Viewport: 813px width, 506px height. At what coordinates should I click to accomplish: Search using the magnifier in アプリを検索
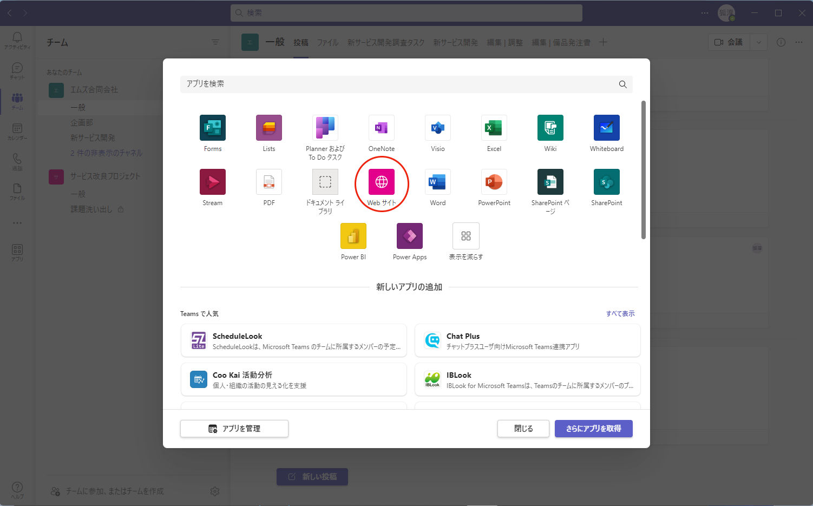click(622, 84)
